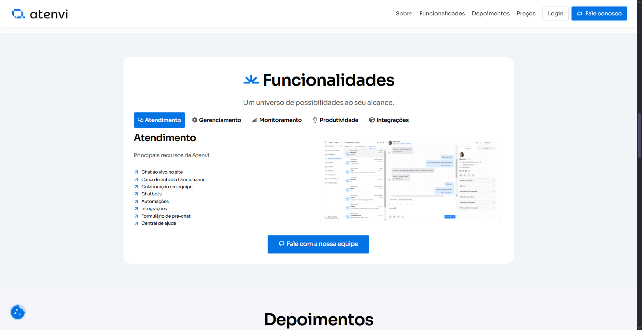Click the Chatbots list text
Screen dimensions: 642x330
click(x=151, y=194)
